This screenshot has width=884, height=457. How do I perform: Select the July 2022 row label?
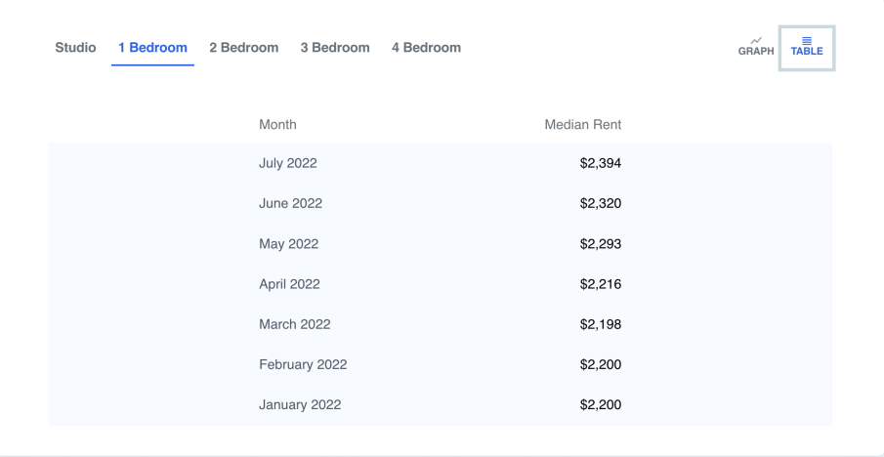click(x=288, y=163)
